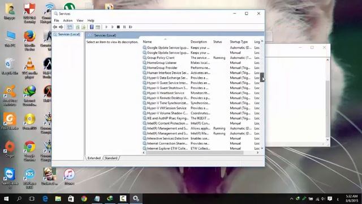Open the File menu
Image resolution: width=362 pixels, height=204 pixels.
tap(57, 20)
